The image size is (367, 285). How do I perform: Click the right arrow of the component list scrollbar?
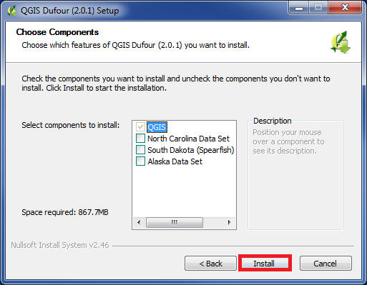pos(229,222)
